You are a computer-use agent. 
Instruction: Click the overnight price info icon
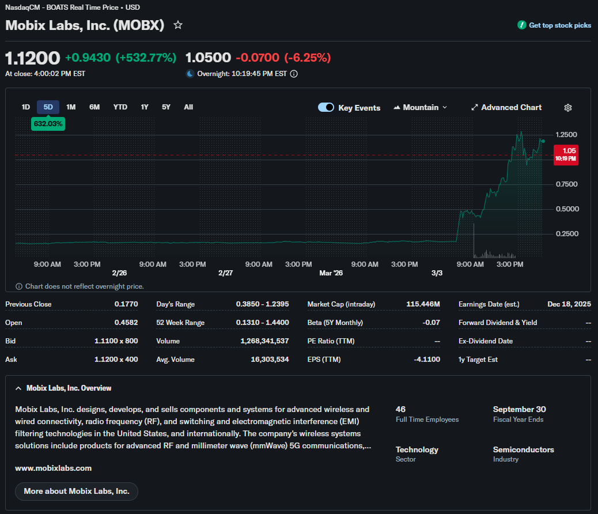tap(294, 74)
